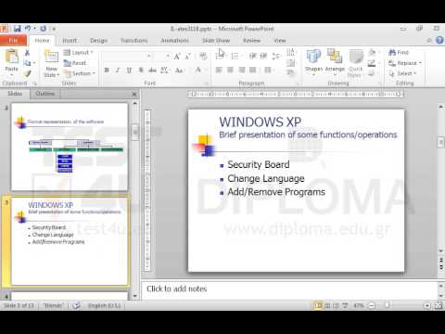Viewport: 445px width, 334px height.
Task: Click the Quick Styles icon
Action: pyautogui.click(x=356, y=57)
